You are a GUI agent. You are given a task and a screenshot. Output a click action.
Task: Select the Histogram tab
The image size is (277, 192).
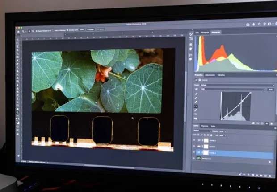click(x=216, y=32)
